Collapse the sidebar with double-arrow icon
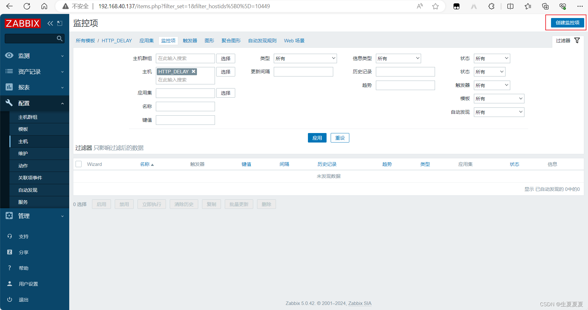588x310 pixels. coord(50,23)
